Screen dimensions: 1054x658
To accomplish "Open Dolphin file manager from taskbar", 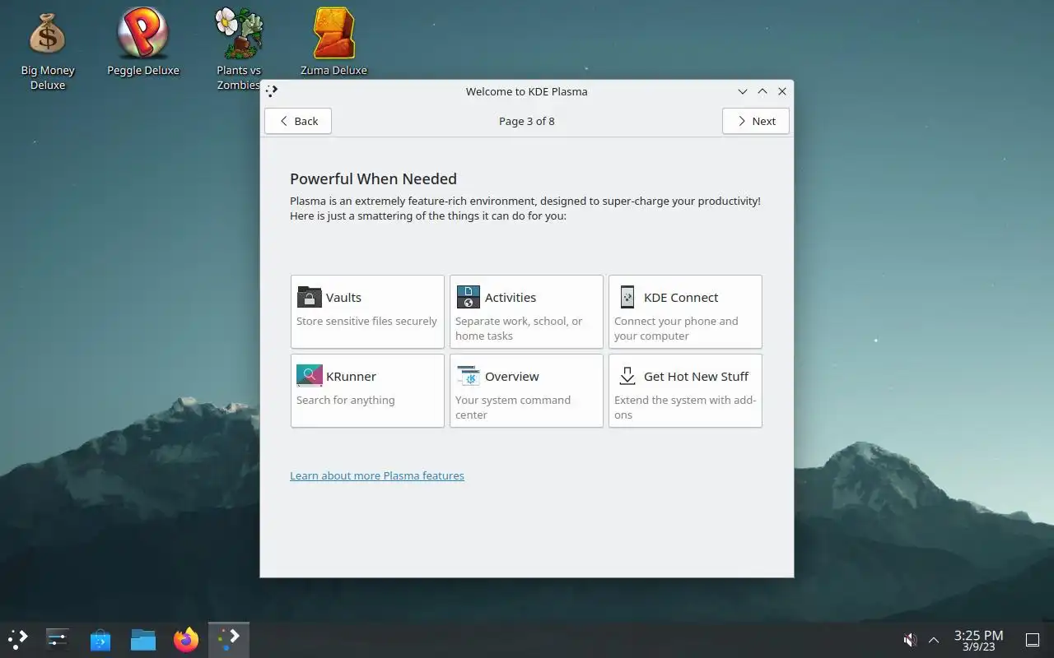I will pyautogui.click(x=143, y=638).
